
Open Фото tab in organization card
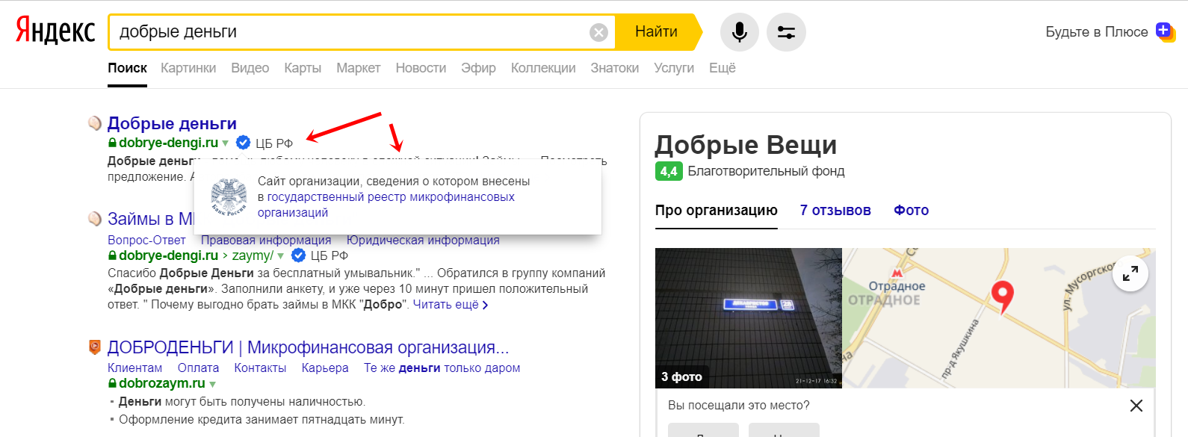tap(912, 211)
